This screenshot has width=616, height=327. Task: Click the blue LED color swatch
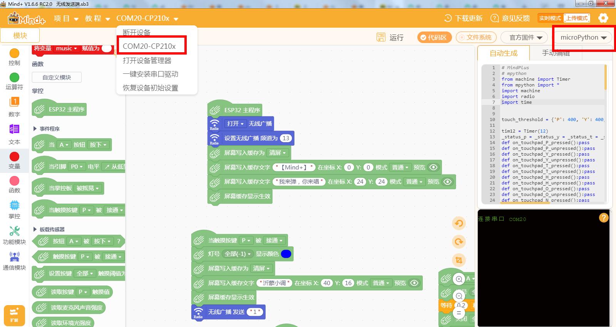pyautogui.click(x=286, y=254)
